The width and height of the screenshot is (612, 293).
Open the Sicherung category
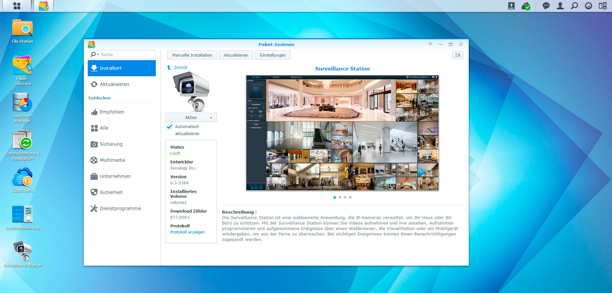click(122, 144)
